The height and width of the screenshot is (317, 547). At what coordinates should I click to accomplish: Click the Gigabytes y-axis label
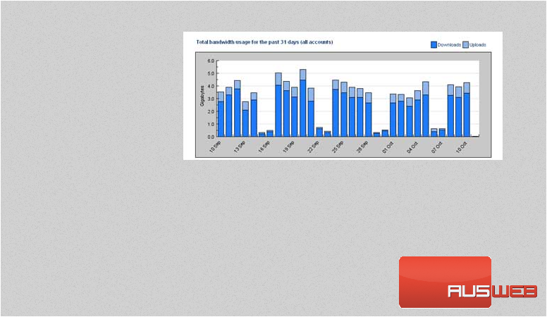[202, 99]
